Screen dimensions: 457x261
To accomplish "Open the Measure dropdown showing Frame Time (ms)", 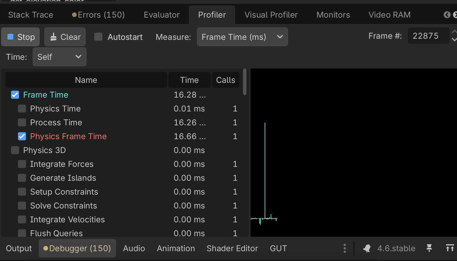I will (x=242, y=37).
